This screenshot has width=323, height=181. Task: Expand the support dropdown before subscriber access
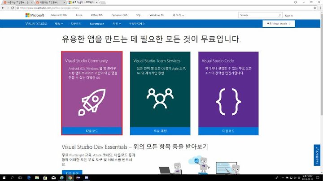(117, 24)
